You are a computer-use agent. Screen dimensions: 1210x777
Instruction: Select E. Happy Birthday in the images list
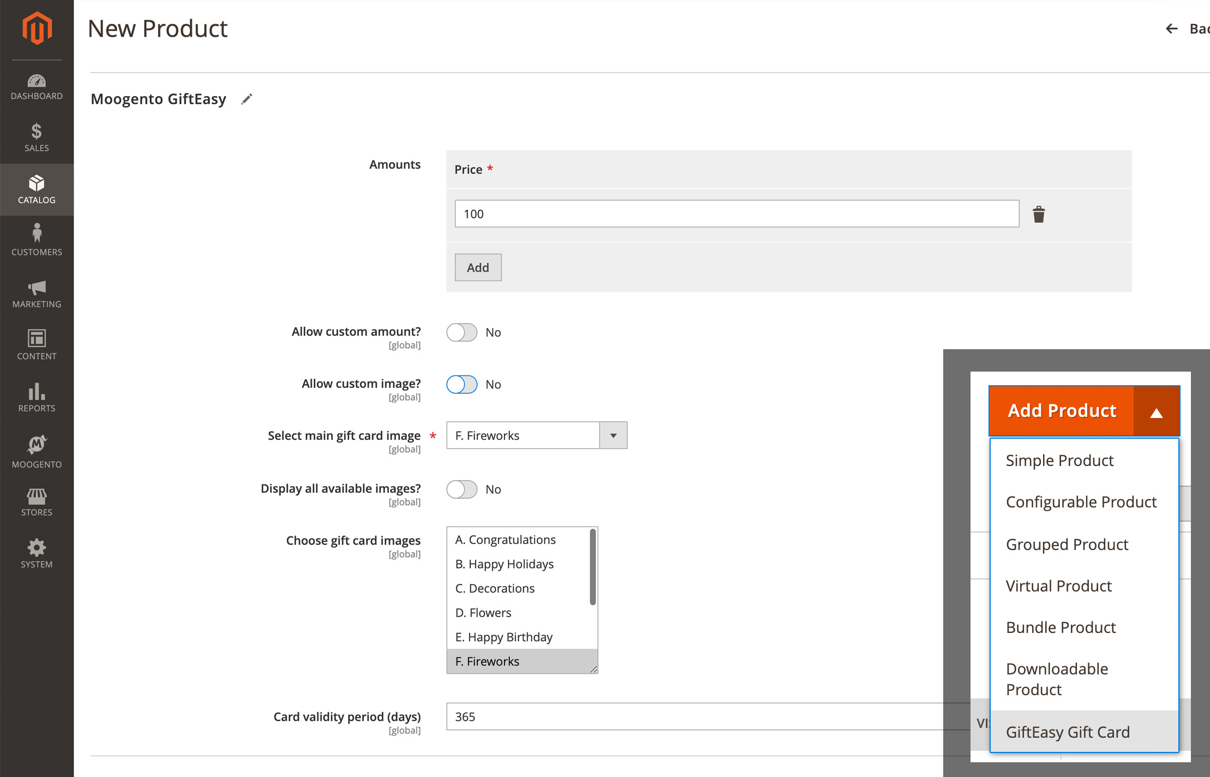(504, 637)
